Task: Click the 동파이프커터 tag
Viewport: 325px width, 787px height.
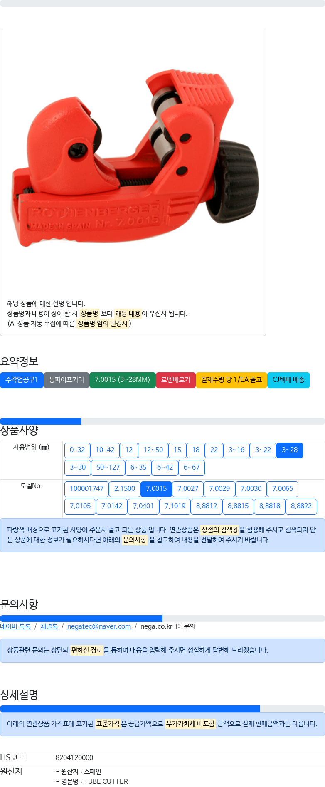Action: click(x=66, y=380)
